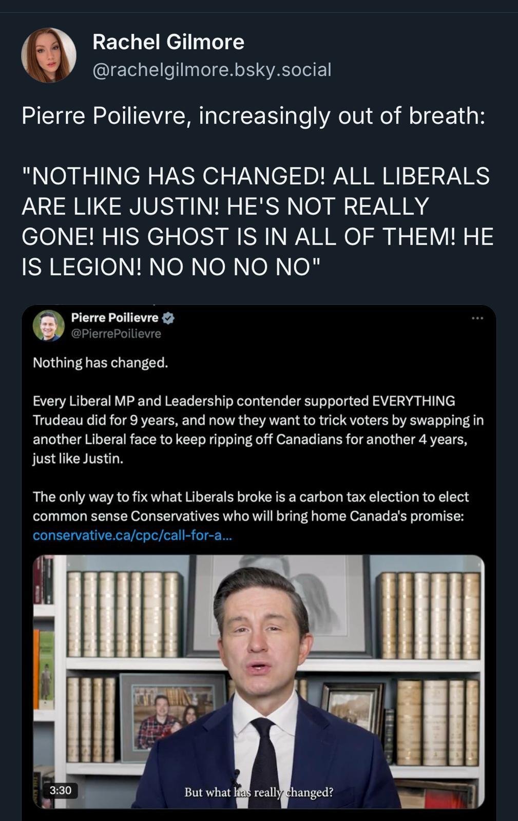Screen dimensions: 518x821
Task: Click the blue verified badge icon
Action: 168,318
